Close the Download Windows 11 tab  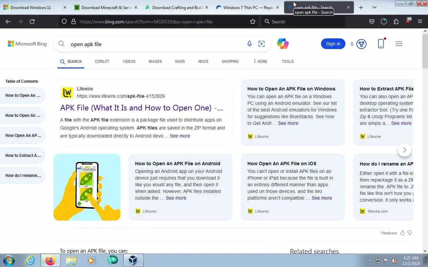click(x=65, y=7)
